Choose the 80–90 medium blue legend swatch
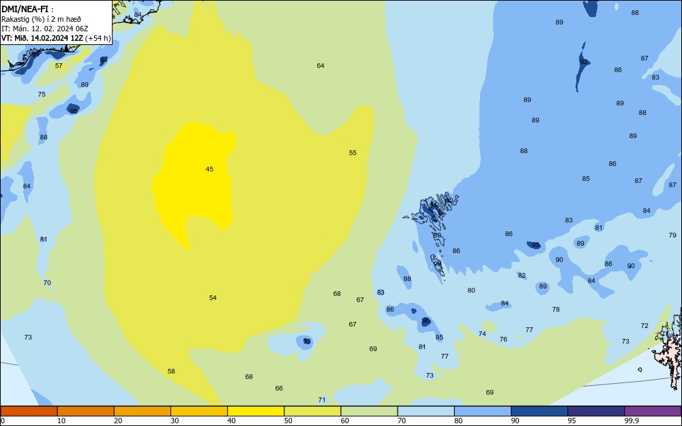Screen dimensions: 682x426 pyautogui.click(x=483, y=411)
